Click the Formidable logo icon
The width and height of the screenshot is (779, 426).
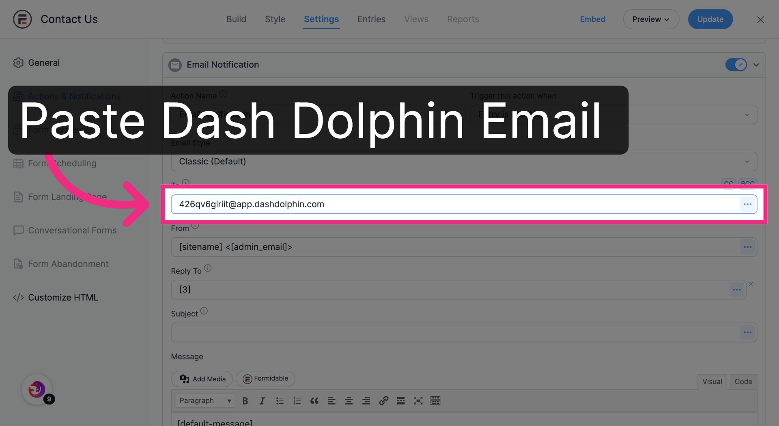pos(22,19)
